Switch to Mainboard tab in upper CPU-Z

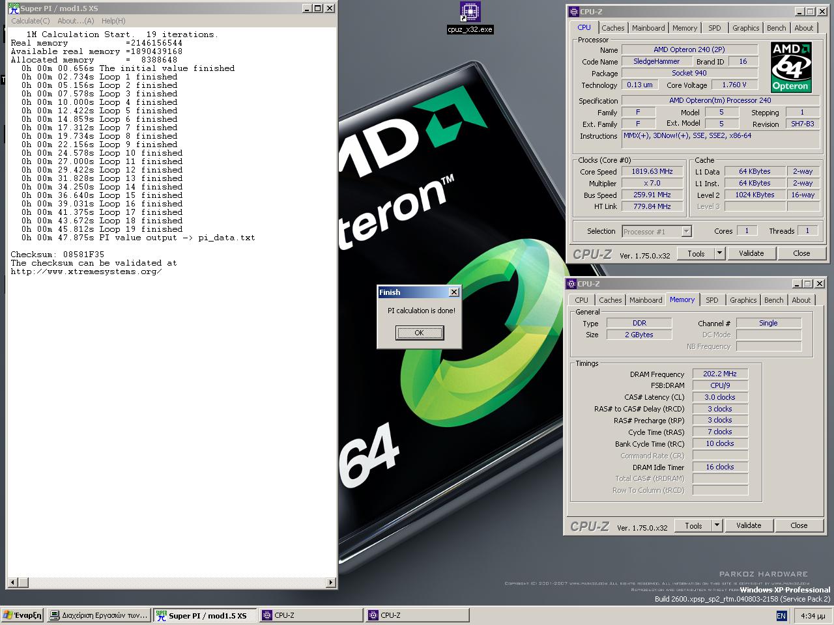(x=648, y=28)
